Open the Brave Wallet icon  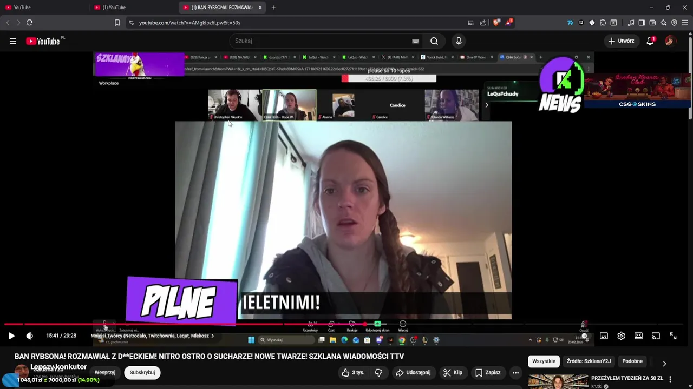tap(652, 23)
